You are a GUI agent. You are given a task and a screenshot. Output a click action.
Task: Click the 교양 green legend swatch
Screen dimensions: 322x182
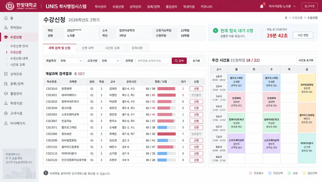289,173
